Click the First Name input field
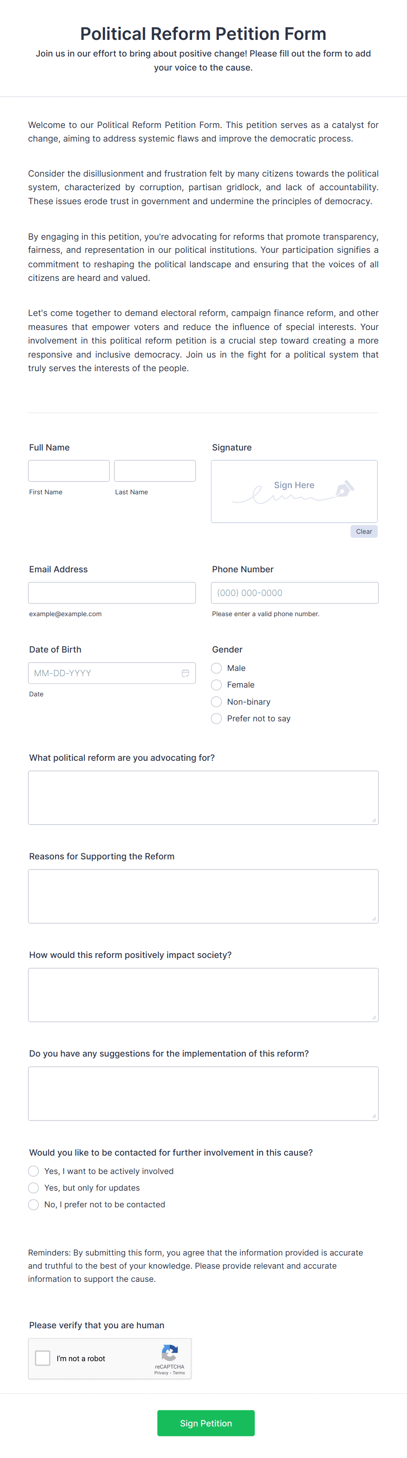407x1458 pixels. (x=68, y=470)
